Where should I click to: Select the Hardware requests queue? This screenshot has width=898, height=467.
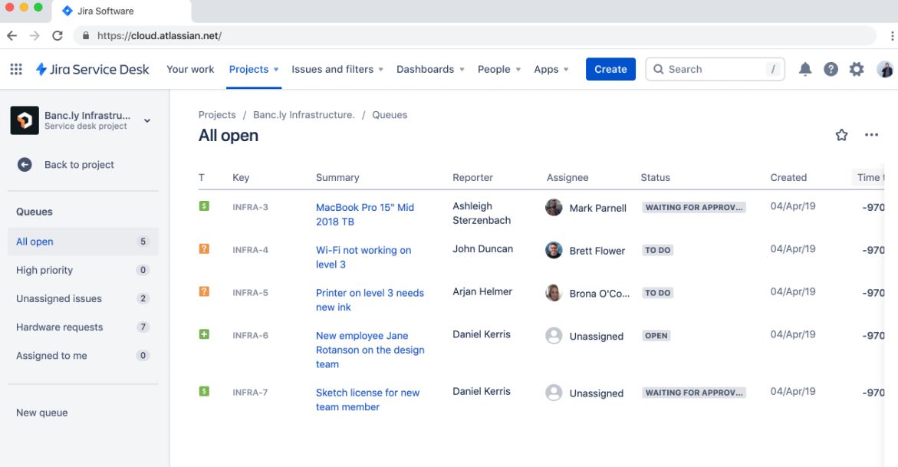click(x=83, y=327)
